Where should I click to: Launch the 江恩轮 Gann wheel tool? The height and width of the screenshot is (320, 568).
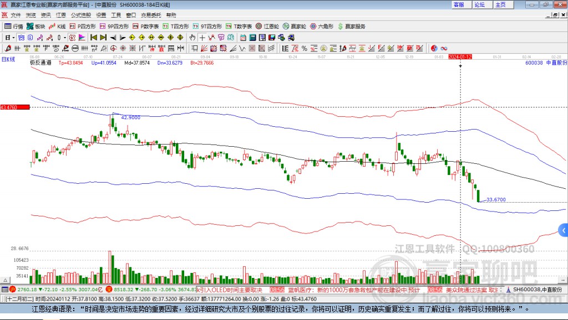[267, 26]
